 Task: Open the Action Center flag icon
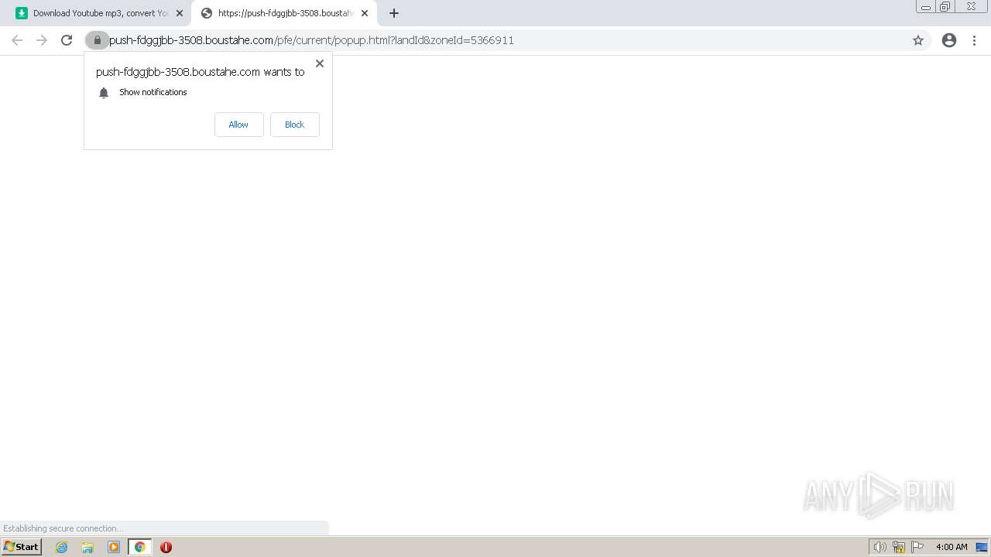pyautogui.click(x=917, y=547)
